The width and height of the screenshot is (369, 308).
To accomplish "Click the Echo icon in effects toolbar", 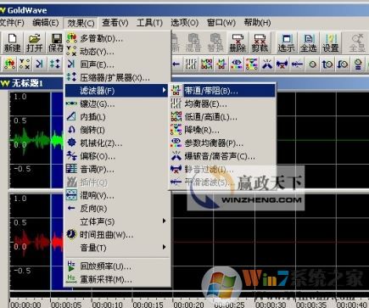I will (x=39, y=64).
